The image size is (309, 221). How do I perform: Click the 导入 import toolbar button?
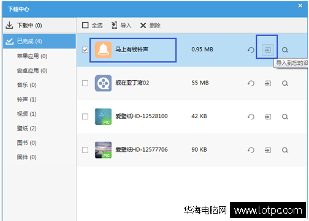(121, 25)
